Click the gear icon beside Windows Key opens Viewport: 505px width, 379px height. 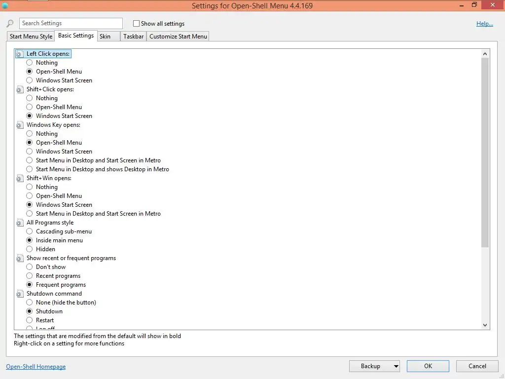[x=20, y=125]
